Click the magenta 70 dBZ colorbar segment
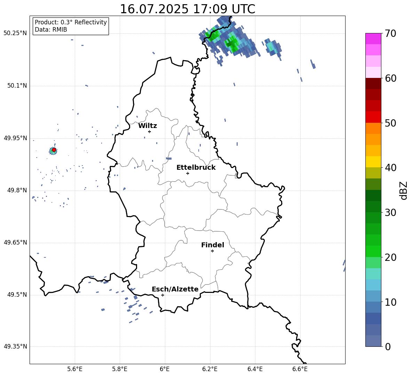The width and height of the screenshot is (412, 376). click(373, 39)
